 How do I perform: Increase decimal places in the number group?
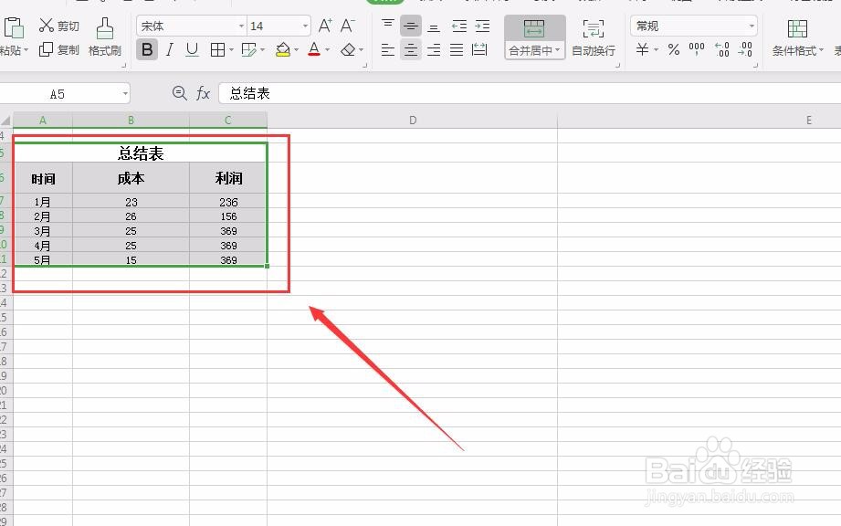(720, 51)
